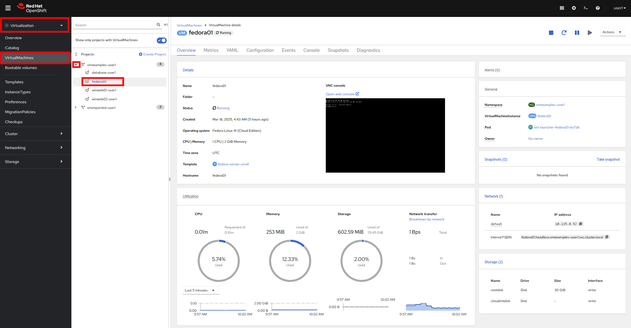The image size is (631, 328).
Task: Open the Actions dropdown
Action: tap(612, 32)
